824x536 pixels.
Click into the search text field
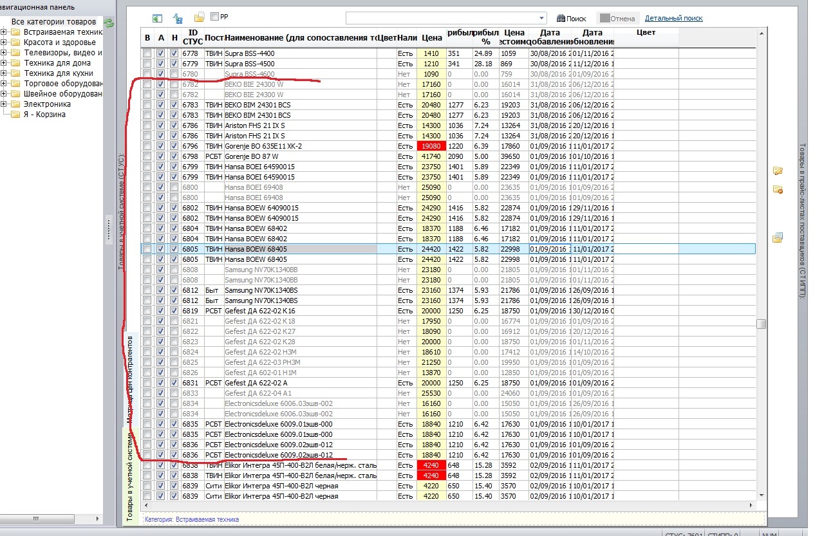pyautogui.click(x=441, y=18)
